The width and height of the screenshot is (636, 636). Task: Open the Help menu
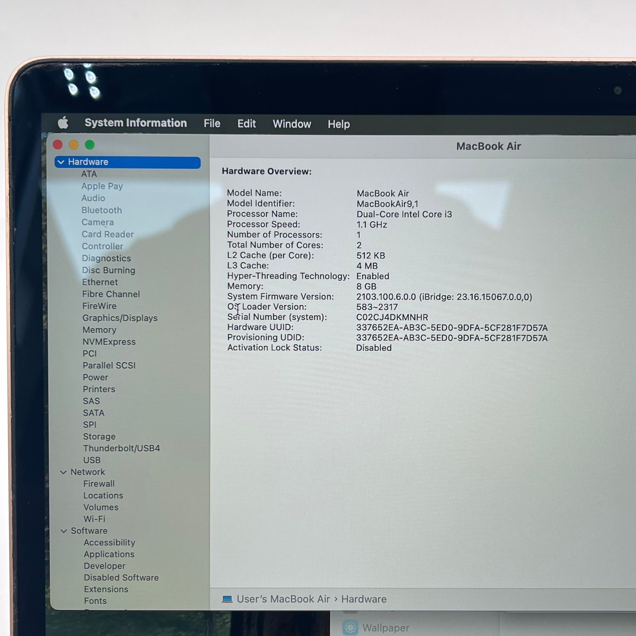click(x=339, y=125)
